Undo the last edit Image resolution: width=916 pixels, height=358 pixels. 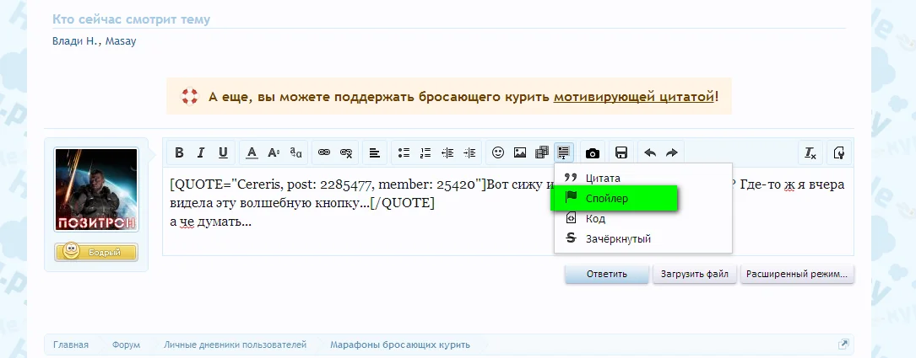(649, 152)
